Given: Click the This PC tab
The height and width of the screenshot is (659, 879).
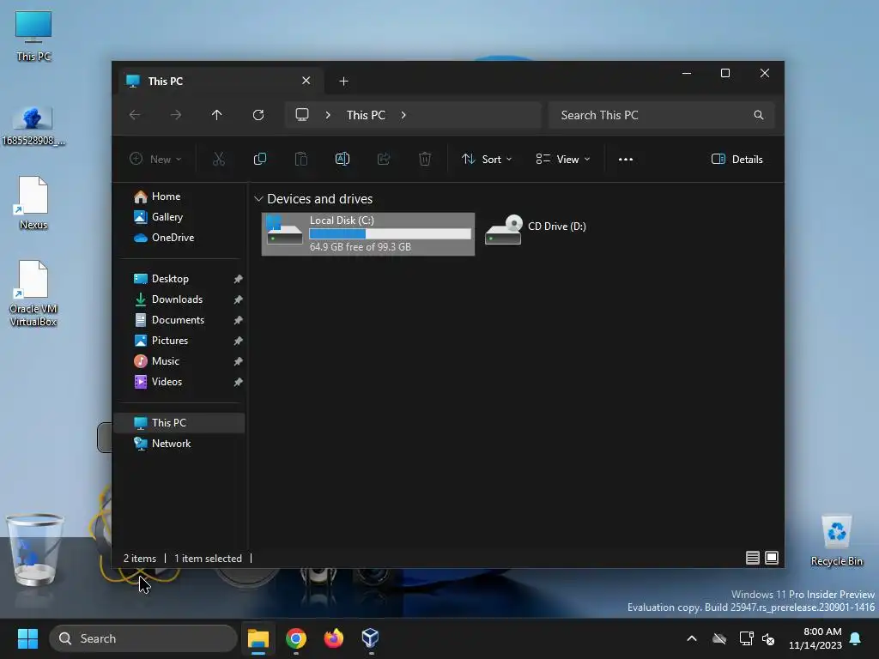Looking at the screenshot, I should [221, 81].
